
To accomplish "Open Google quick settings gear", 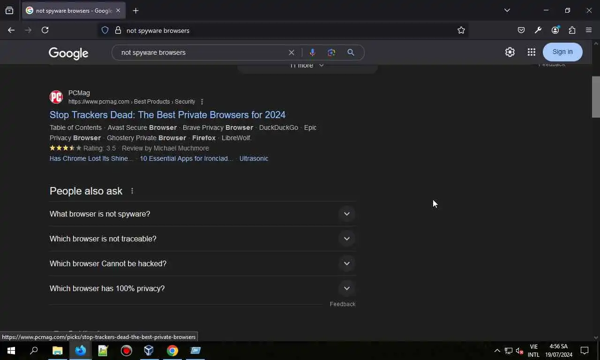I will [x=510, y=52].
